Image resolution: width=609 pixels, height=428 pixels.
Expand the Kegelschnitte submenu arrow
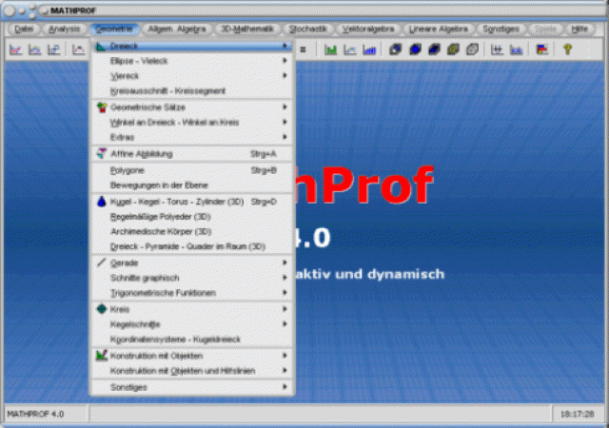tap(285, 324)
